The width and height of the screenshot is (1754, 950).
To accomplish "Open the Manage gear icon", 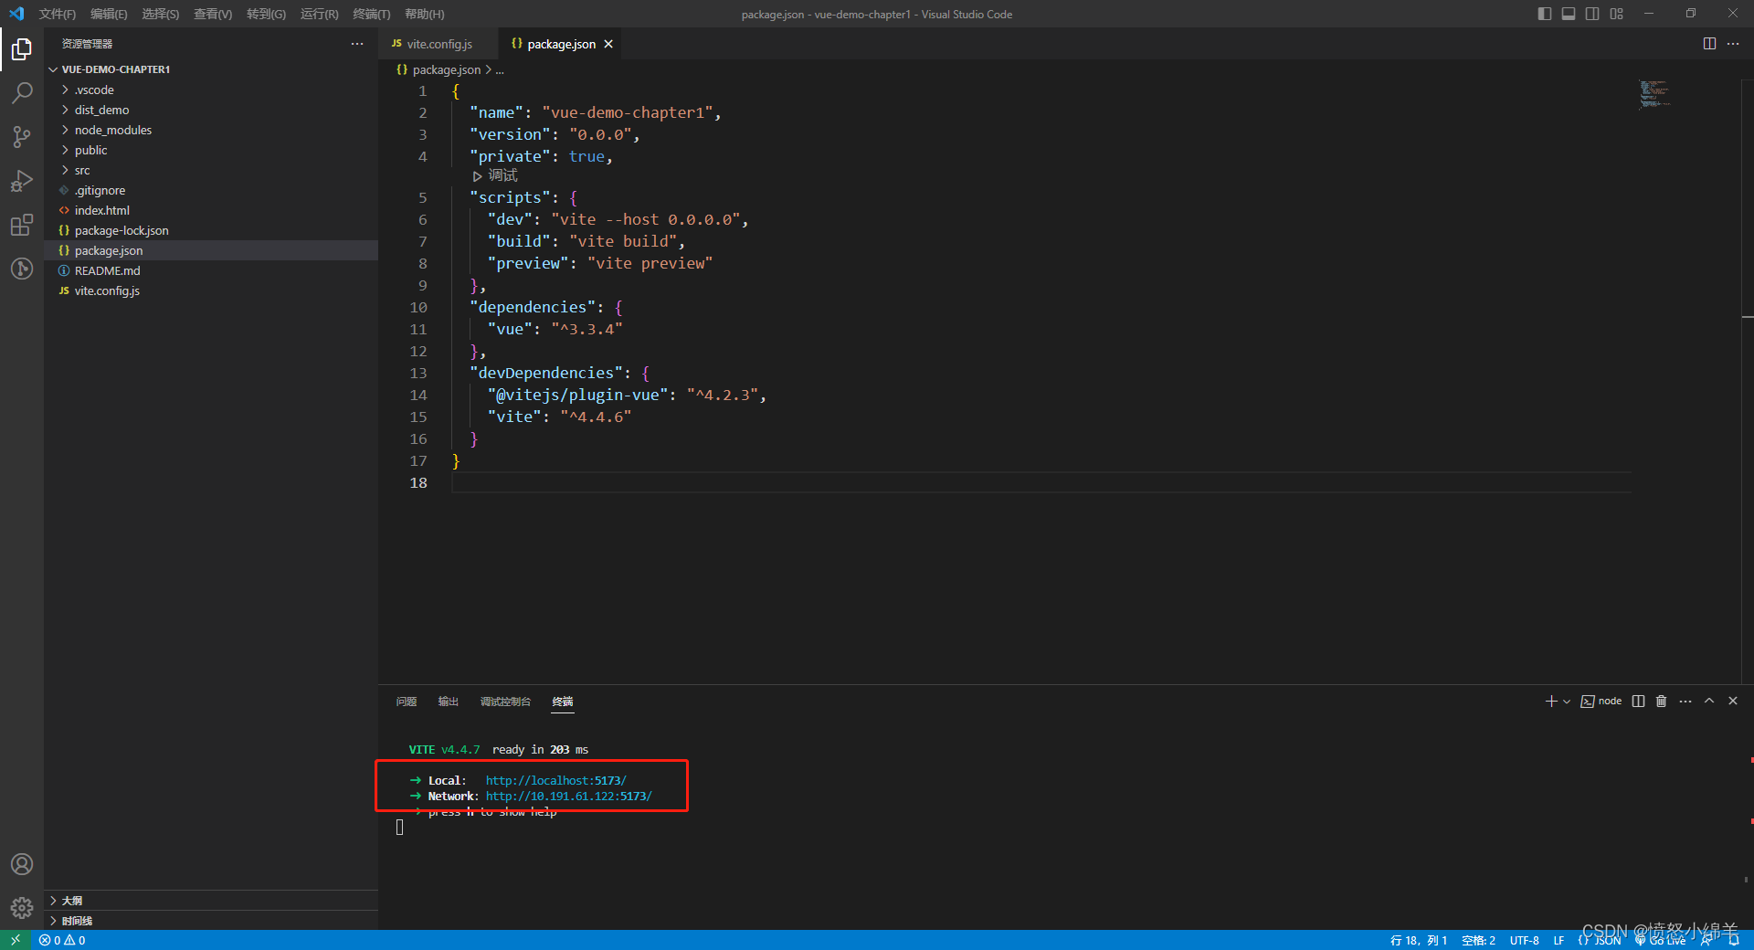I will coord(22,907).
